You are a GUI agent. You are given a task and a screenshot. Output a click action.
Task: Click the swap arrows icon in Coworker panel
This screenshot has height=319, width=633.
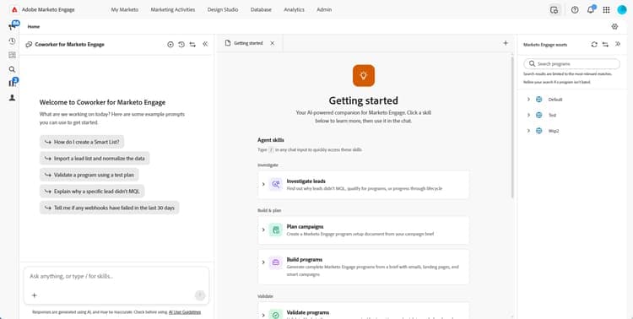[192, 45]
